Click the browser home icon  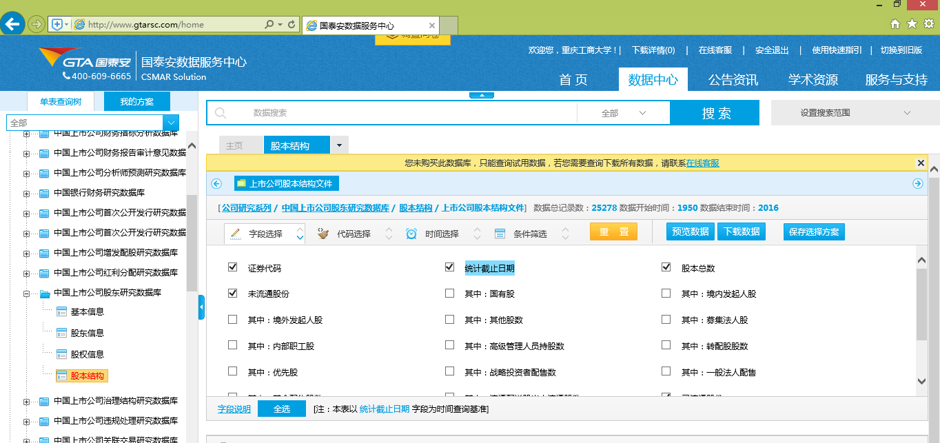tap(895, 24)
